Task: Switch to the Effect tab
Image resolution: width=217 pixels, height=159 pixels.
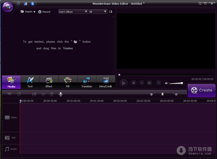Action: point(49,82)
